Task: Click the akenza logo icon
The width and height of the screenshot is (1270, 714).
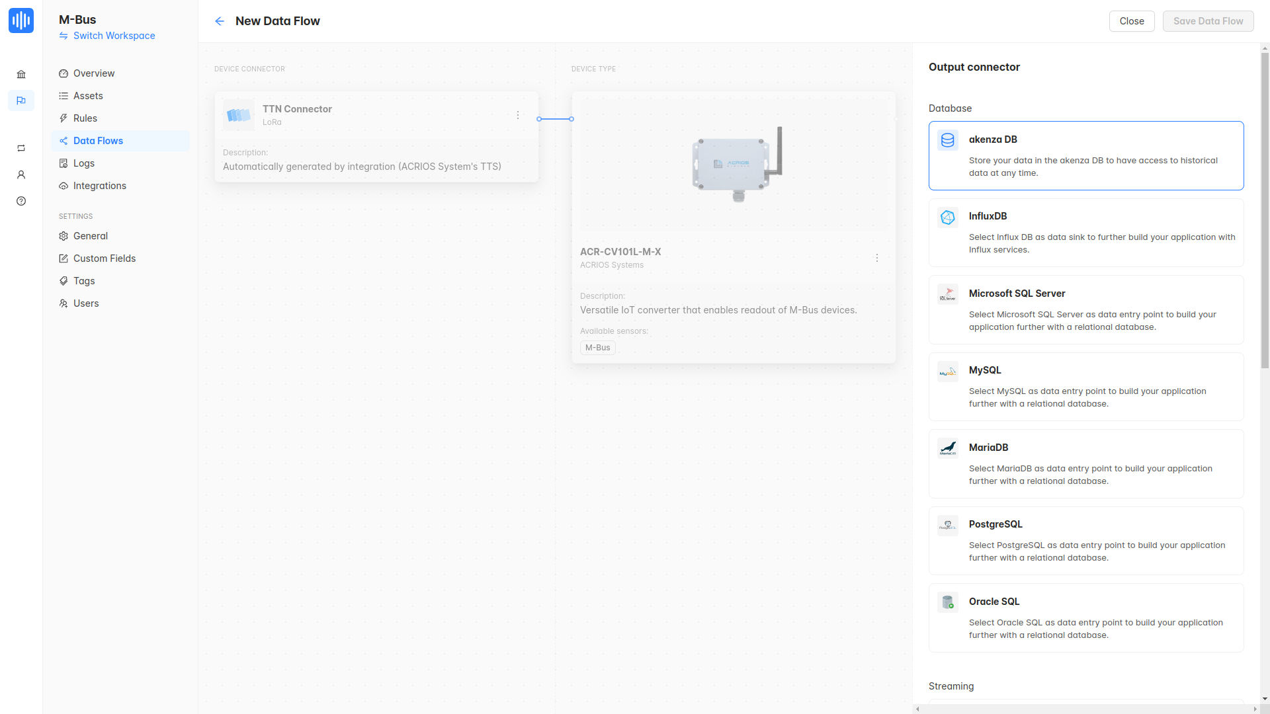Action: 21,20
